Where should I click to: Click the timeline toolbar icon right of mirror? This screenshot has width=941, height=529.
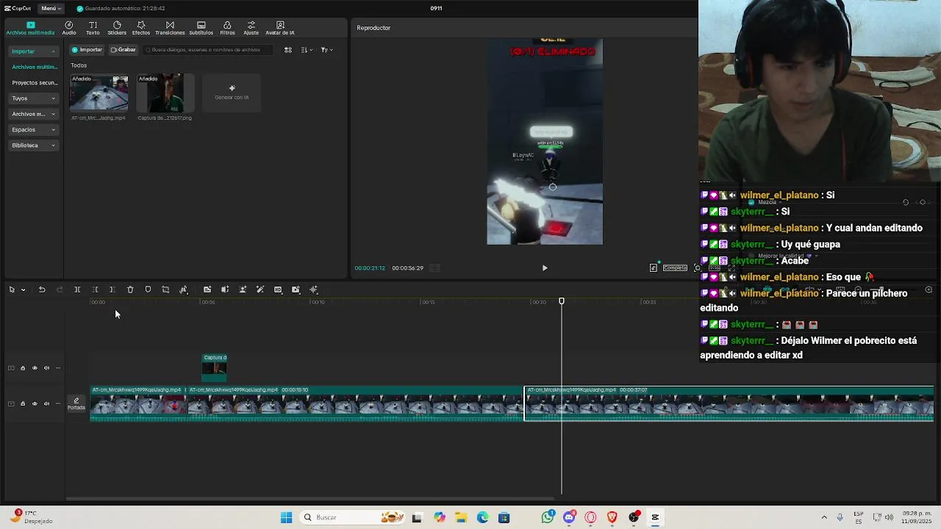207,289
